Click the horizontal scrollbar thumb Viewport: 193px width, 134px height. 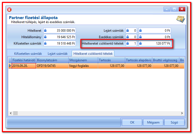point(15,113)
